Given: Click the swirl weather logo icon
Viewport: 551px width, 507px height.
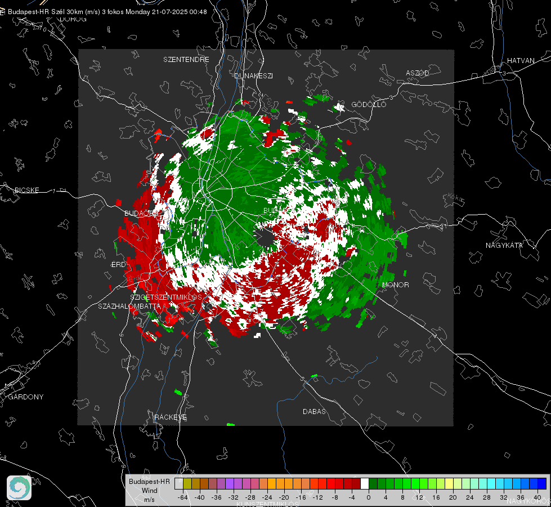Looking at the screenshot, I should [19, 488].
